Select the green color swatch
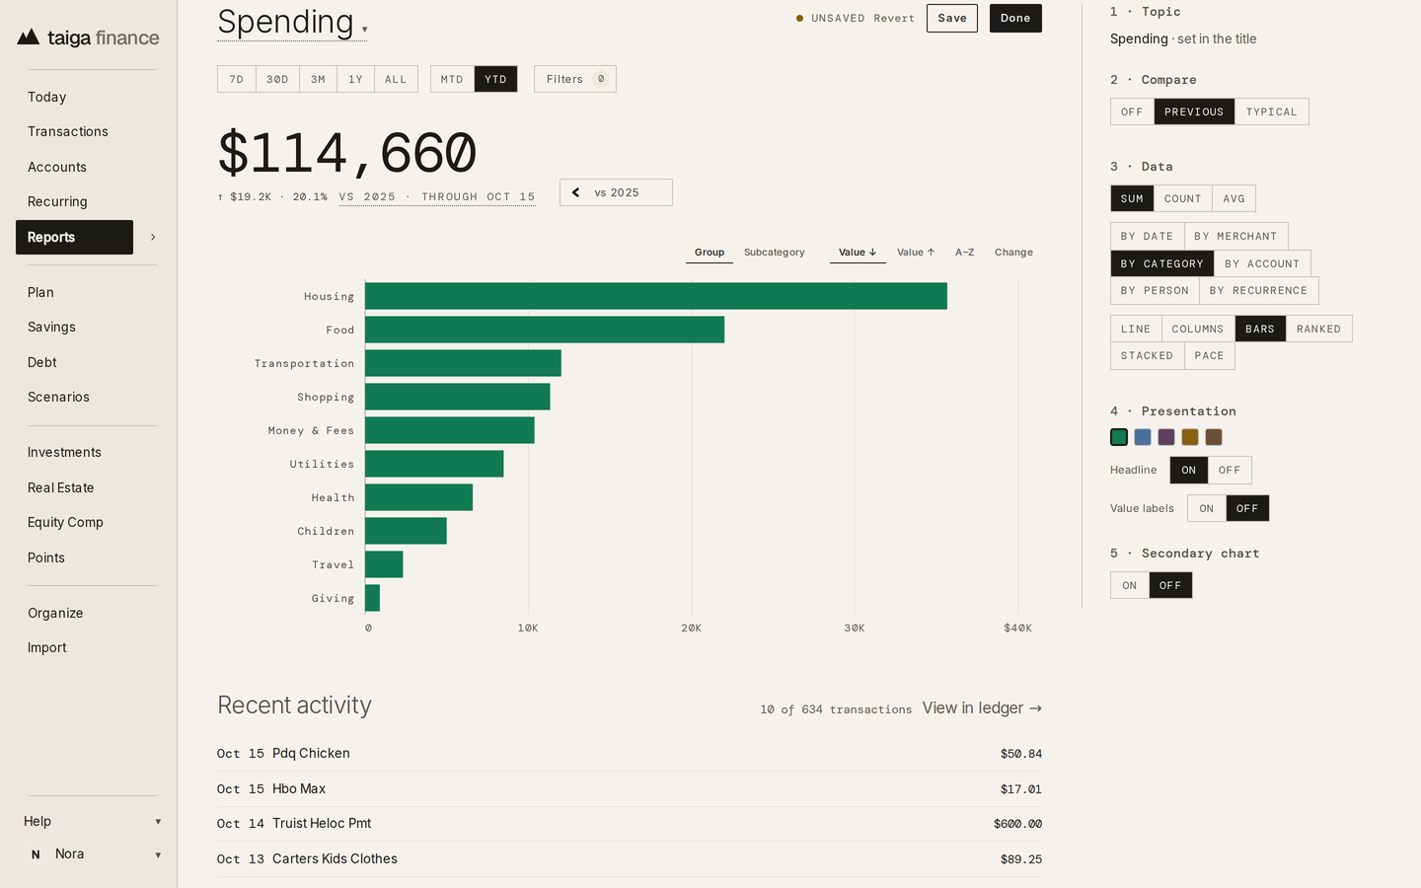This screenshot has width=1421, height=888. (x=1119, y=437)
